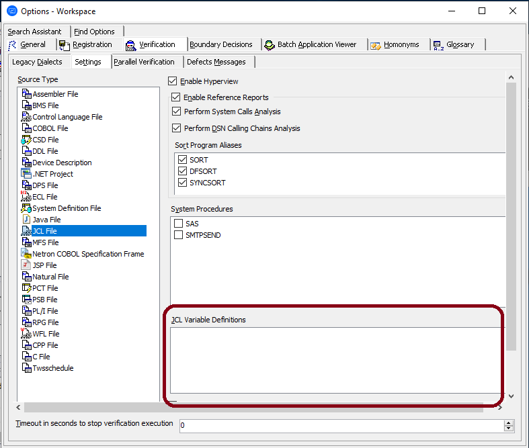Click the JSP File icon
The image size is (529, 448).
(26, 265)
